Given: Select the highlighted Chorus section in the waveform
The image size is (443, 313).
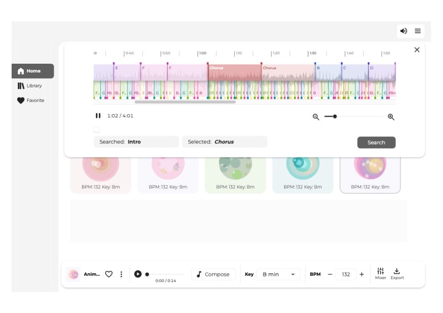Looking at the screenshot, I should tap(234, 73).
